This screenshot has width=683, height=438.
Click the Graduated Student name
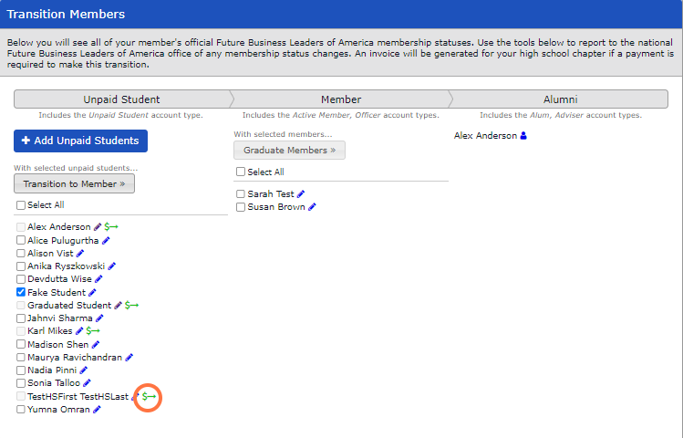[x=69, y=306]
